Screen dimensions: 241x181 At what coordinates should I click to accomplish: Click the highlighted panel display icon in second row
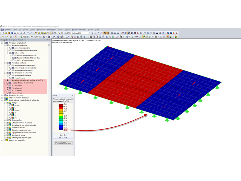pyautogui.click(x=168, y=37)
